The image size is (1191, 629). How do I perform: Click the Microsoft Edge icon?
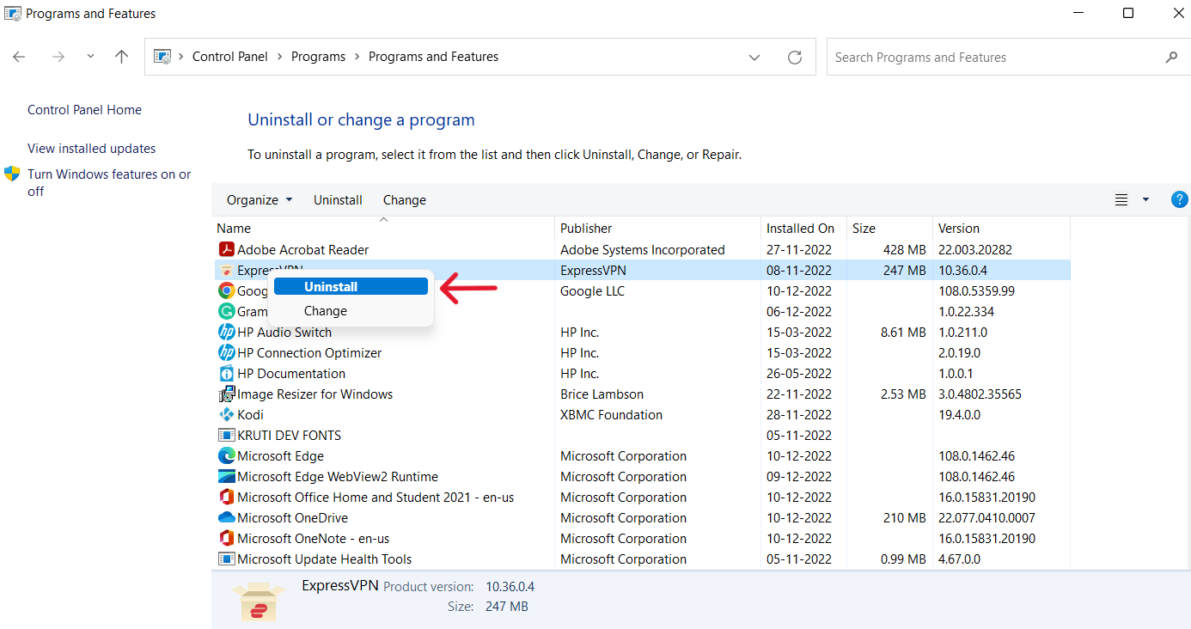point(226,456)
